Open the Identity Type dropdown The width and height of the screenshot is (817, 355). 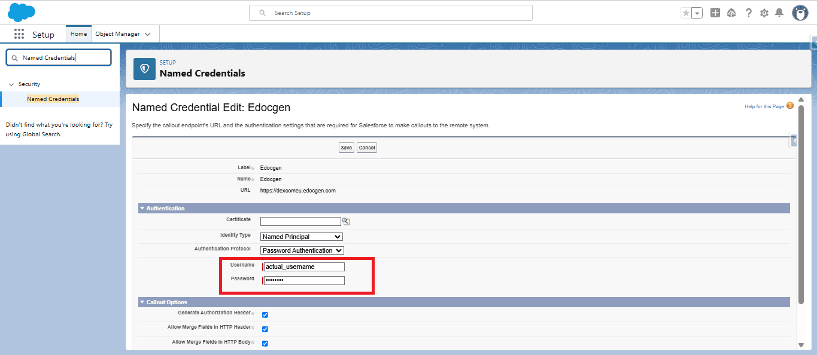[302, 237]
